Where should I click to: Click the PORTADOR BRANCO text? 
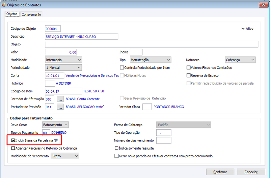169,107
